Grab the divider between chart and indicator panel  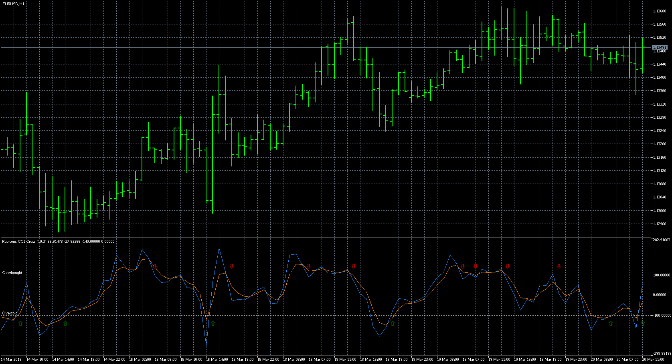click(x=321, y=237)
